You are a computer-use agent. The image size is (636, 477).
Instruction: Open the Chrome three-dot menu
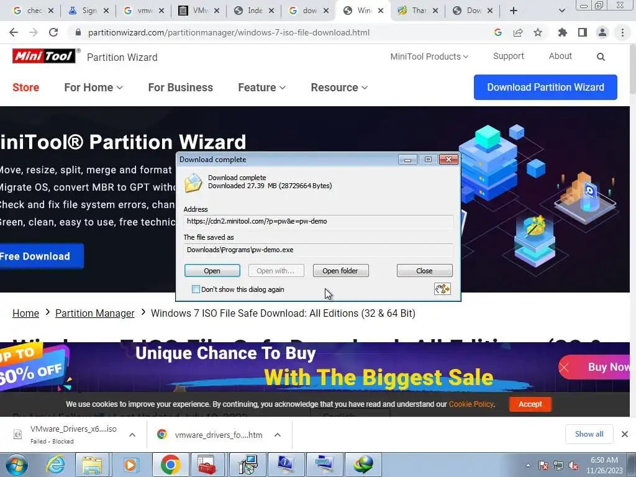[x=622, y=32]
